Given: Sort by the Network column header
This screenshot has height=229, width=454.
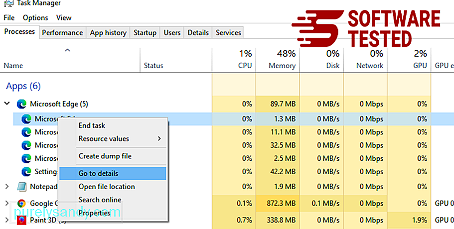Looking at the screenshot, I should [x=370, y=66].
